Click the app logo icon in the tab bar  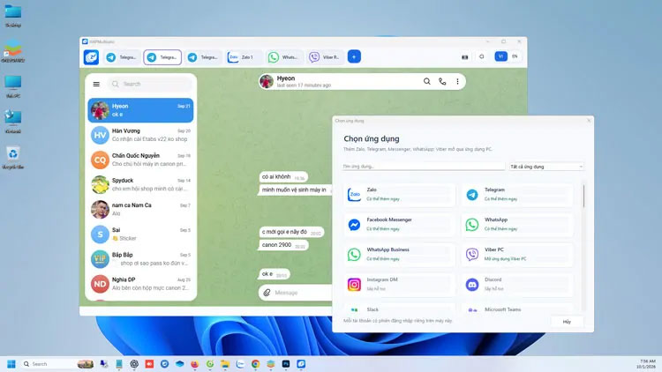[91, 57]
